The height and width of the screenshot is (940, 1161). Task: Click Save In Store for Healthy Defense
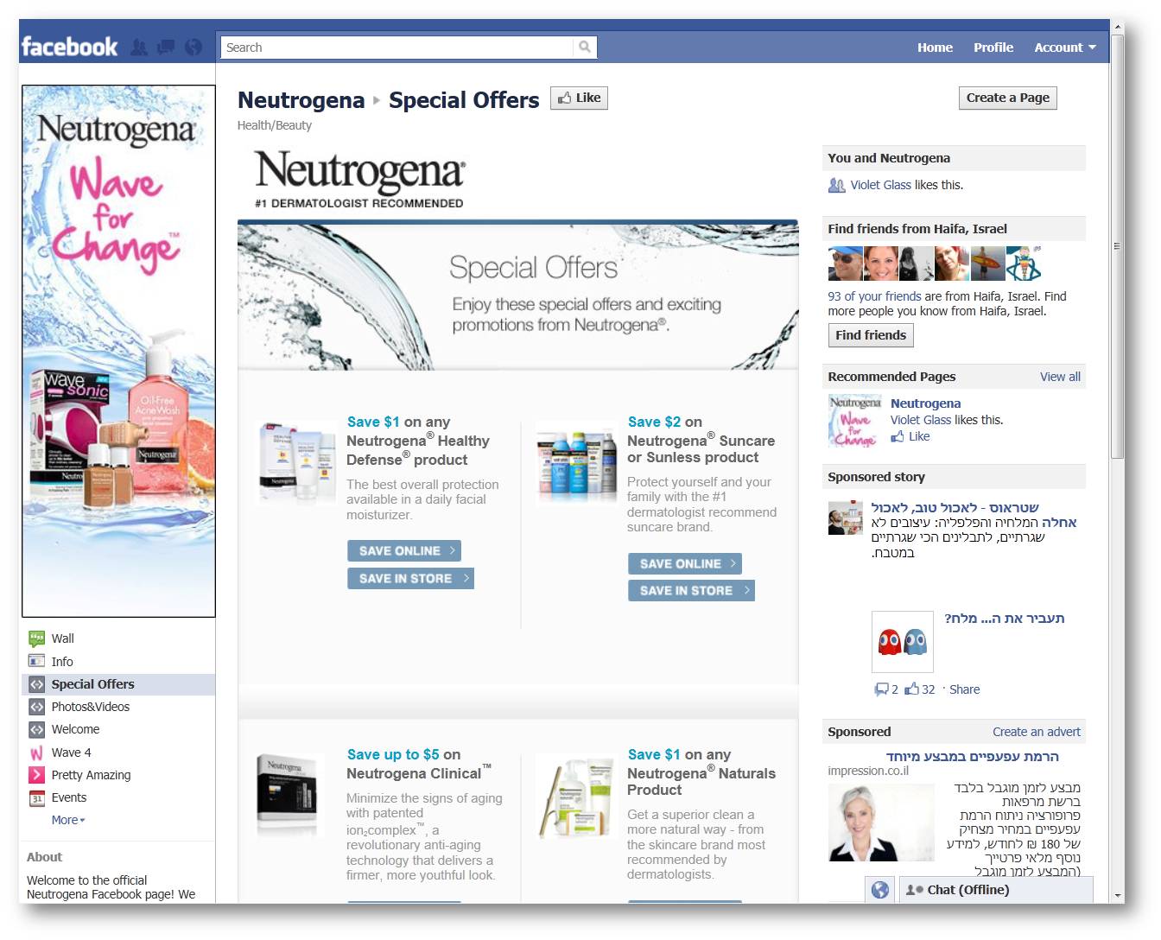410,578
